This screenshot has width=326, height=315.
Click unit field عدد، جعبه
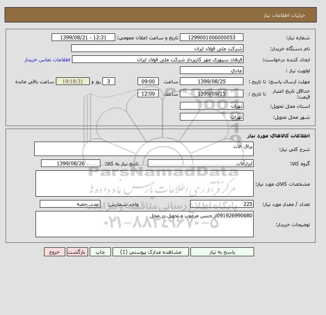point(70,204)
